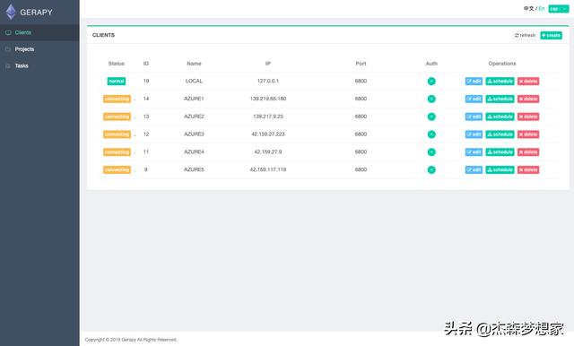574x346 pixels.
Task: Select the IP cell 127.0.0.1
Action: [268, 82]
